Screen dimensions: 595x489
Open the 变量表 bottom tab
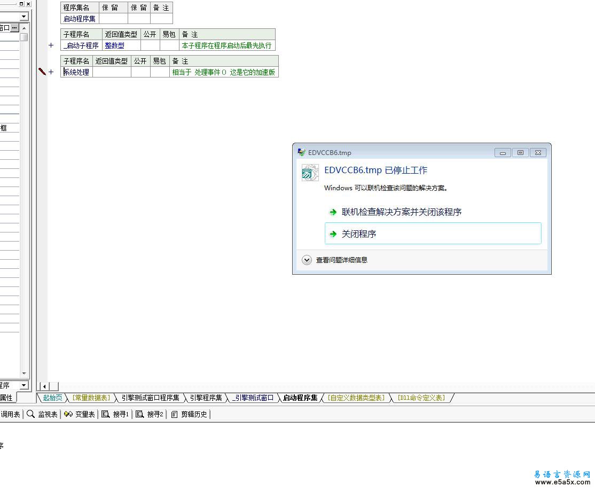pyautogui.click(x=79, y=414)
